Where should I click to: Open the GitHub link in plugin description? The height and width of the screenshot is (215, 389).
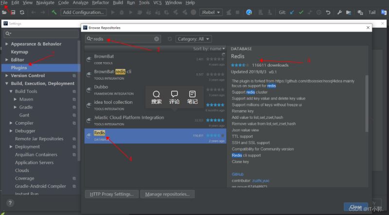click(237, 174)
